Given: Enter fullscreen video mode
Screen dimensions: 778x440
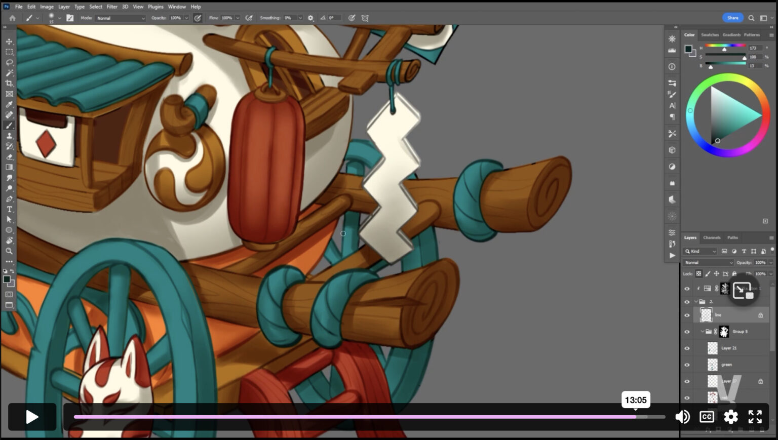Looking at the screenshot, I should click(755, 417).
